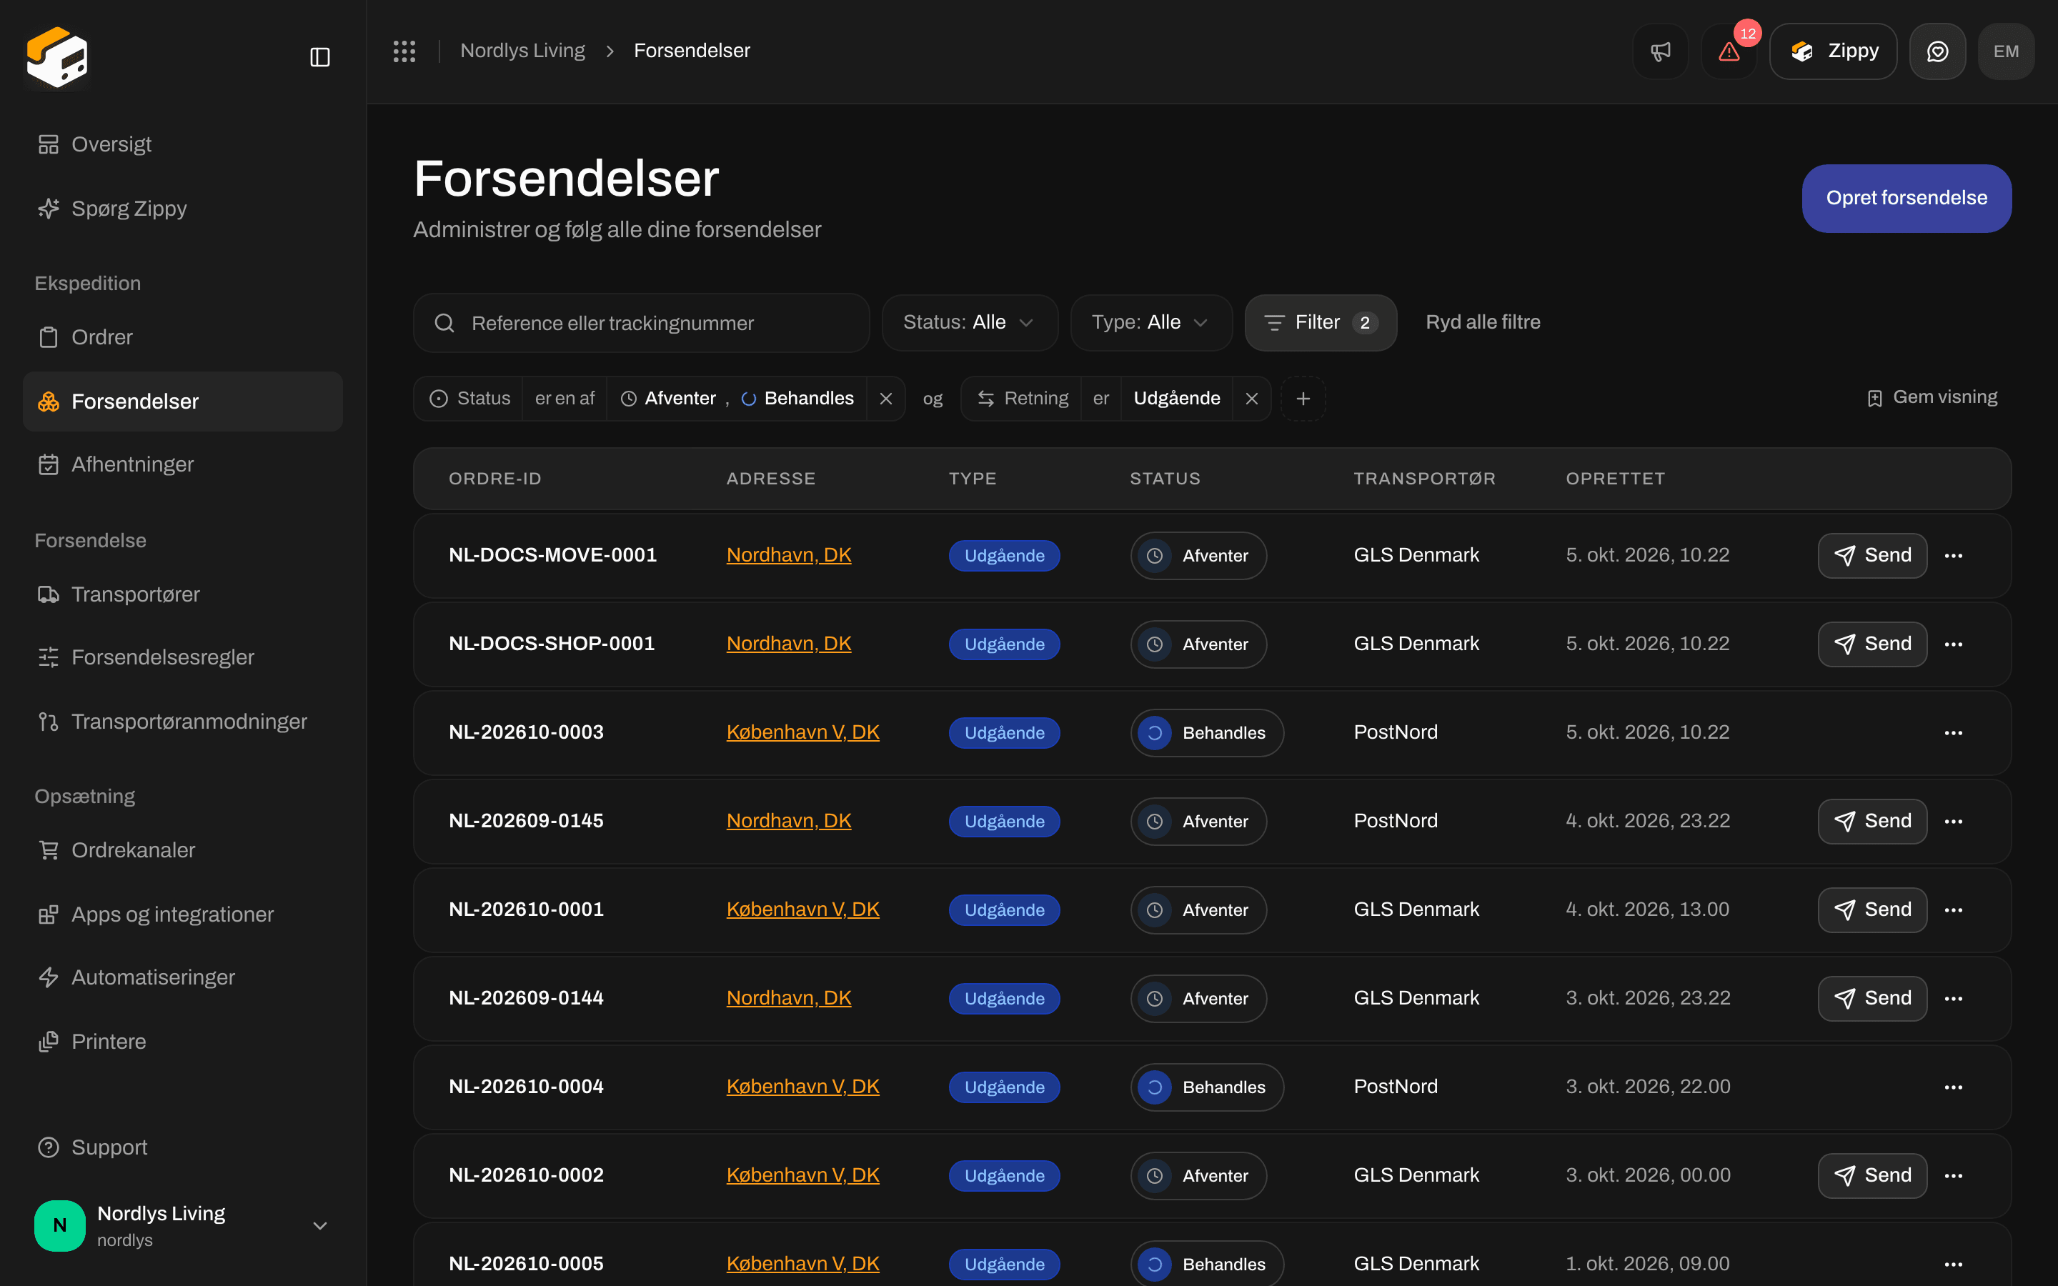Open Forsendelsesregler in sidebar

click(182, 657)
